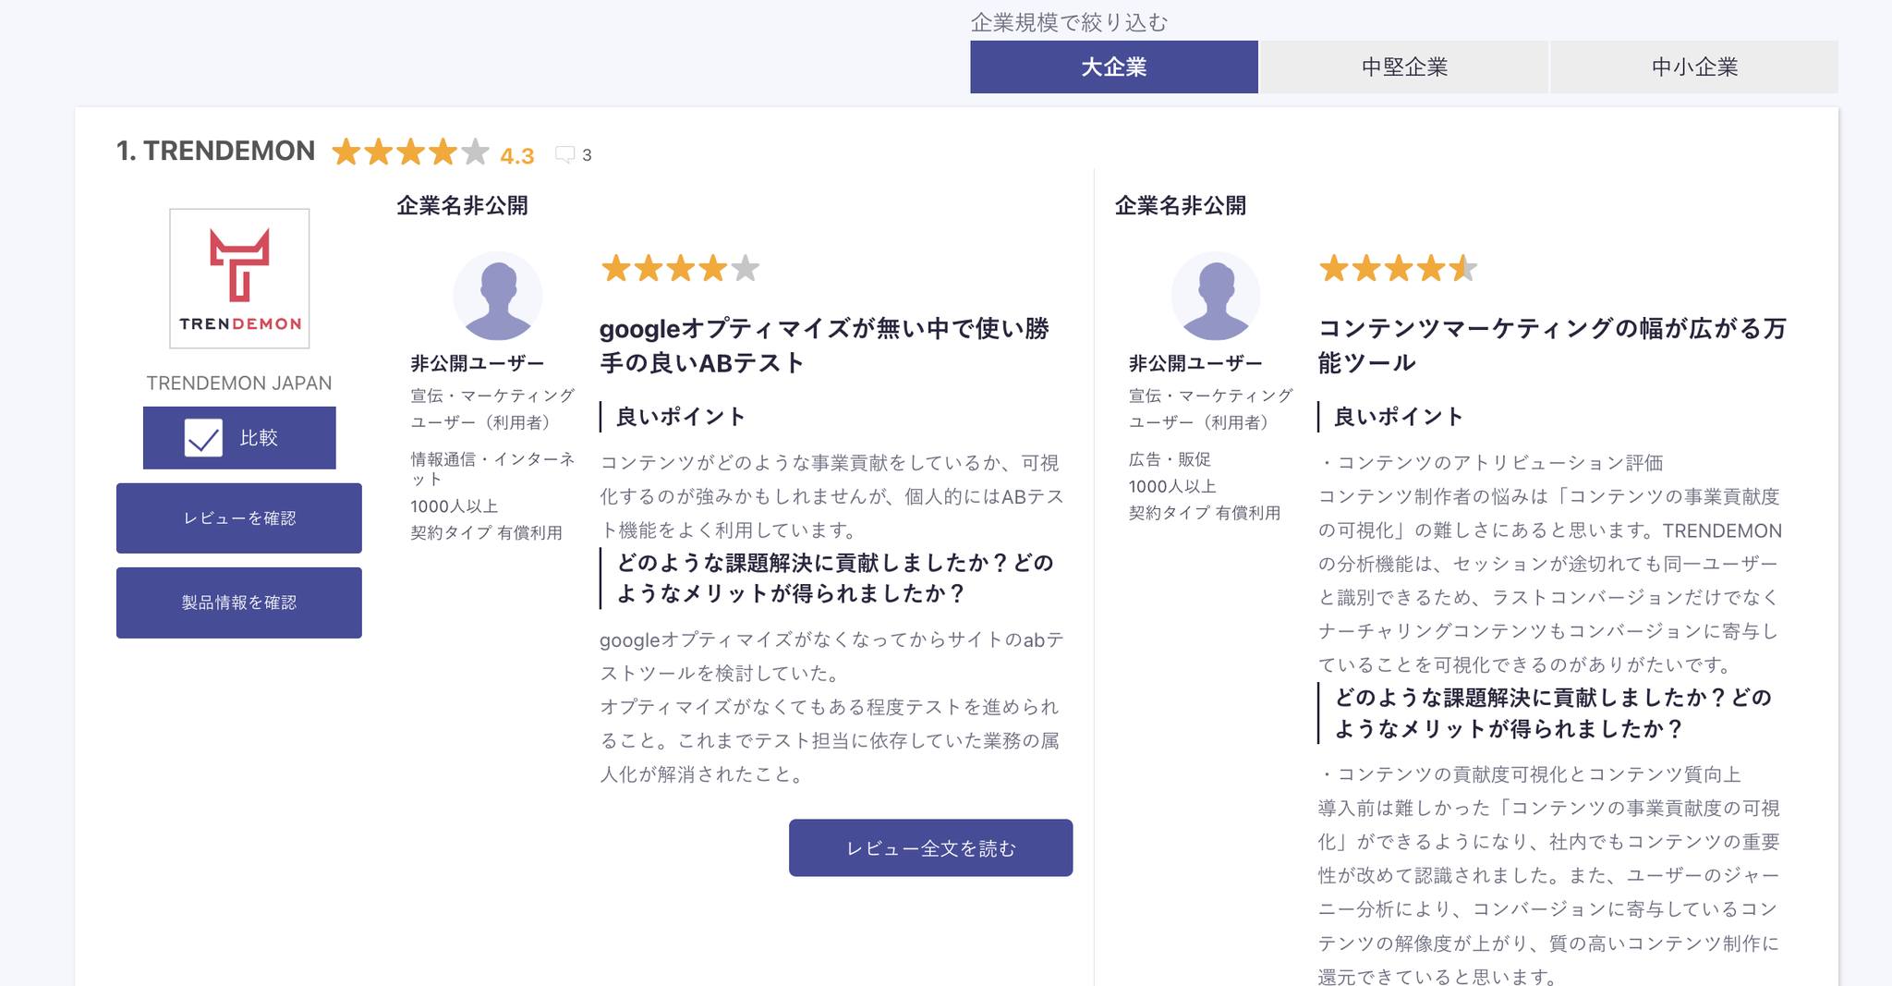Screen dimensions: 1892x986
Task: Click the second reviewer's avatar icon
Action: pyautogui.click(x=1216, y=296)
